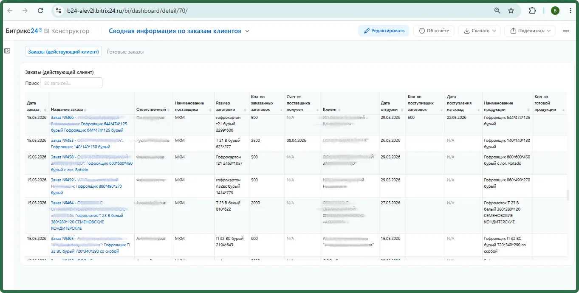Expand Поделиться share dropdown
The image size is (579, 293).
(530, 31)
